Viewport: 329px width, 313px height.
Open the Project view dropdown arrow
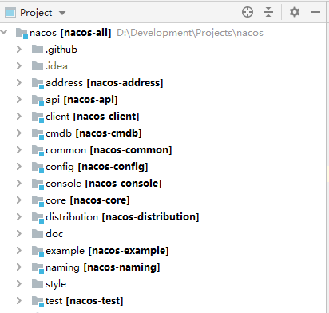point(62,13)
